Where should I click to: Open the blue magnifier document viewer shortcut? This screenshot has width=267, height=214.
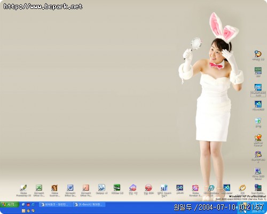point(101,189)
